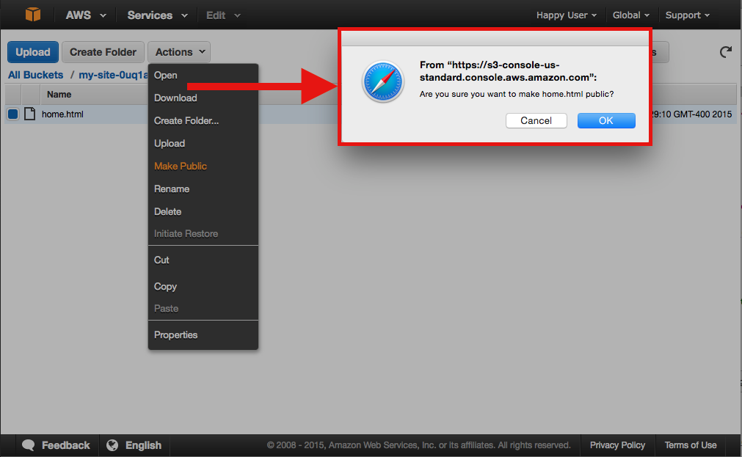Click the blue Upload button
The width and height of the screenshot is (742, 457).
[32, 52]
